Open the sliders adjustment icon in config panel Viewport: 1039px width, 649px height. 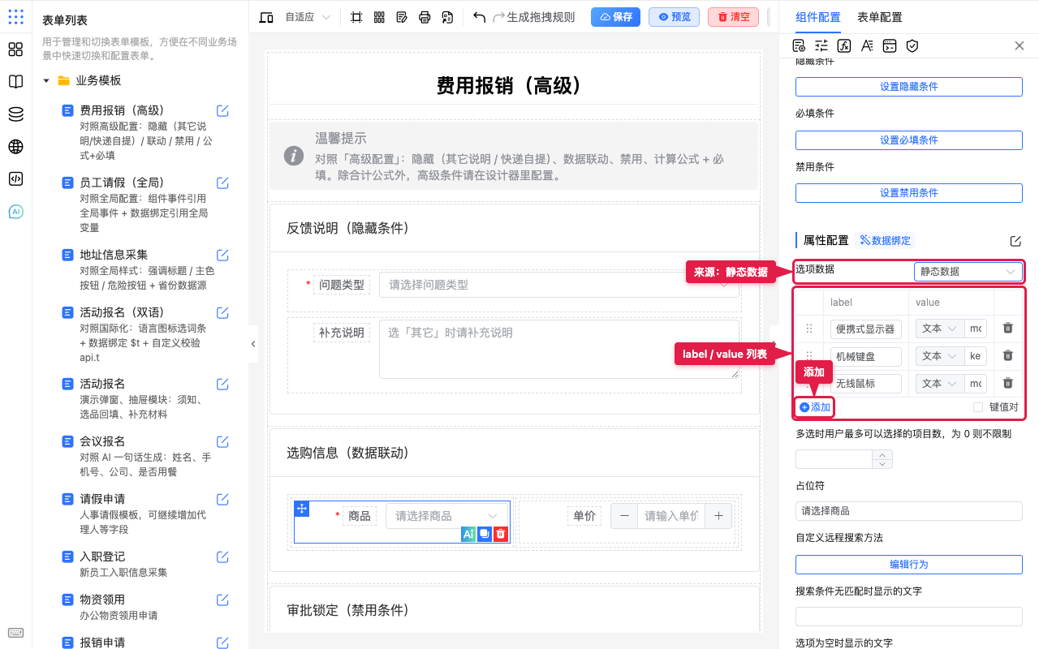pyautogui.click(x=821, y=45)
